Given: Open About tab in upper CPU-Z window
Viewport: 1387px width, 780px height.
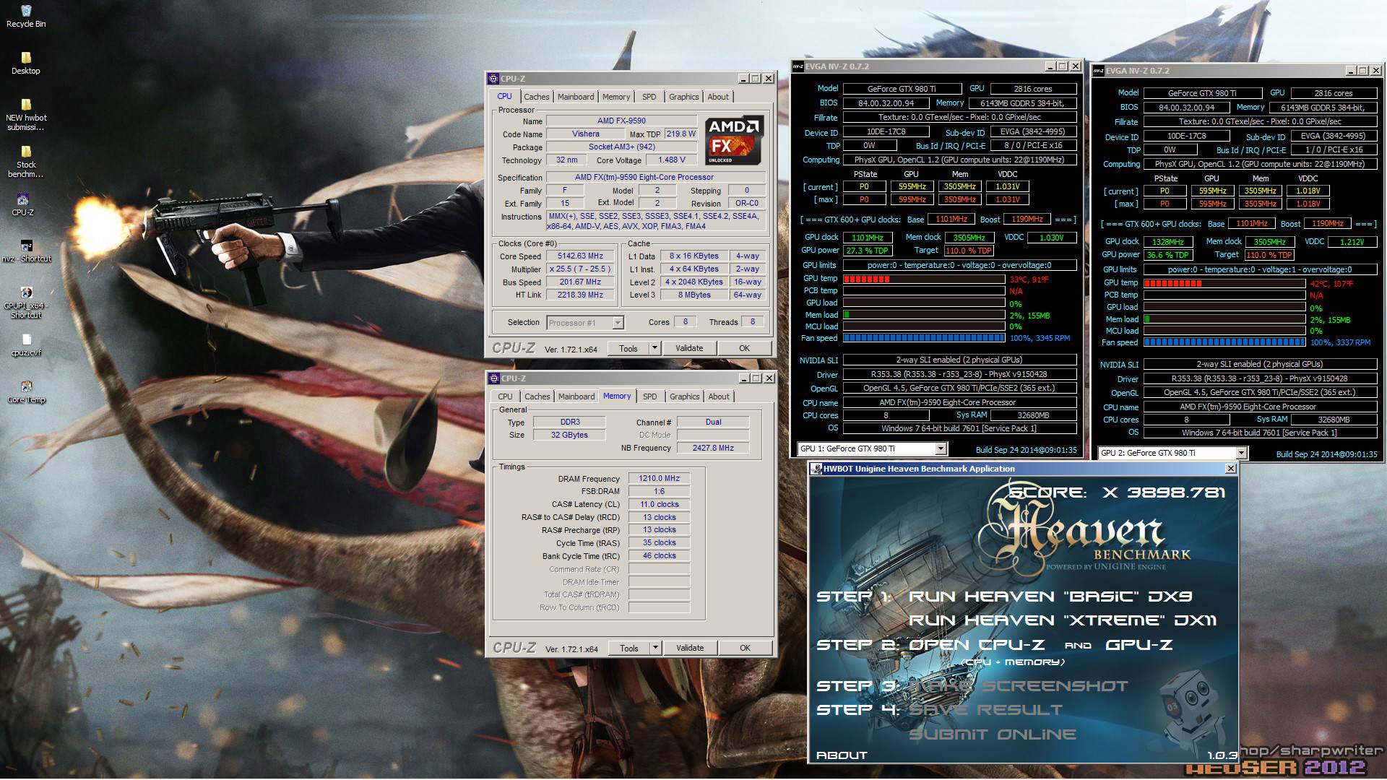Looking at the screenshot, I should tap(718, 97).
